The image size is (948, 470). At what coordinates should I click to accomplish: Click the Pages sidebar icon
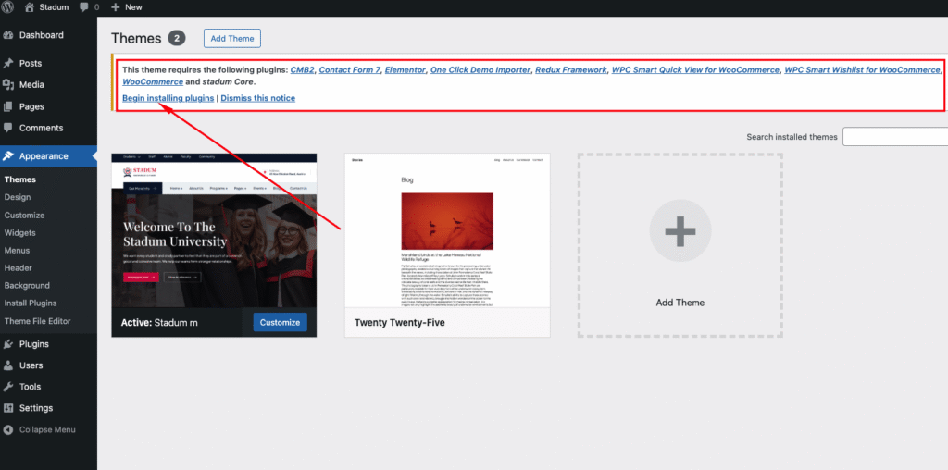[8, 106]
